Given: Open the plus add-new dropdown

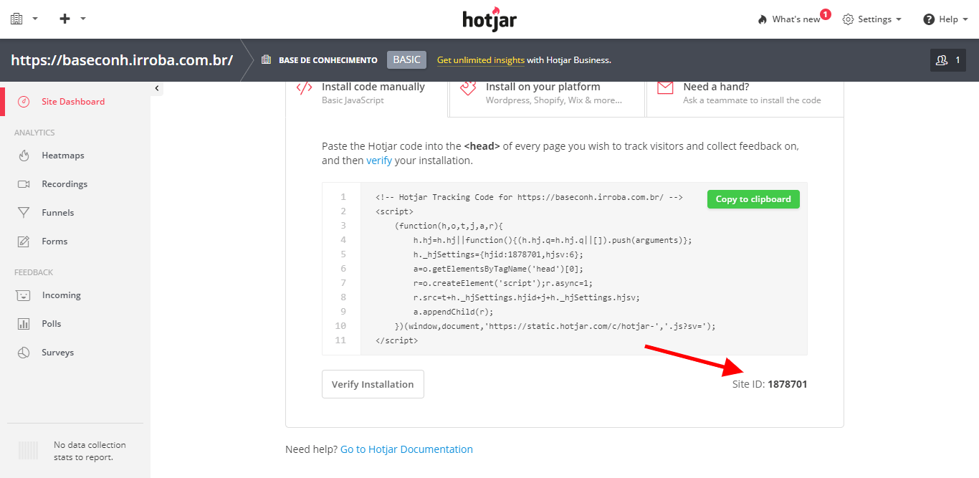Looking at the screenshot, I should pyautogui.click(x=72, y=19).
